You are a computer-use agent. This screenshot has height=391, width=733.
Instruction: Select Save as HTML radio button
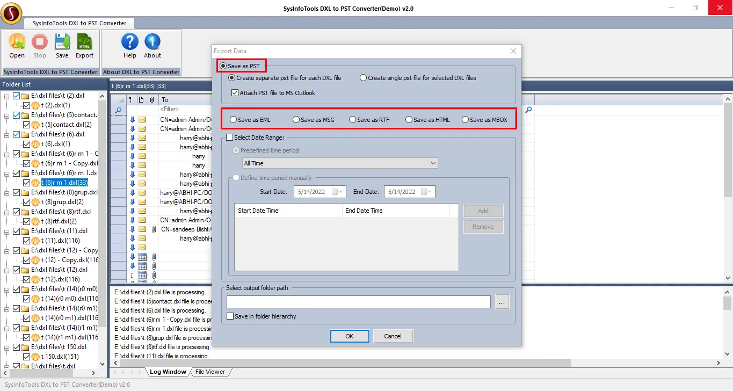[409, 120]
